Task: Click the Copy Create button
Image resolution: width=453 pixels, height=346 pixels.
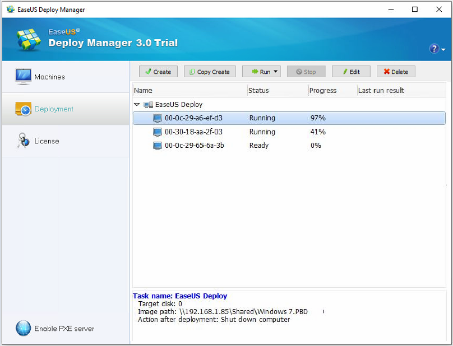Action: point(210,72)
